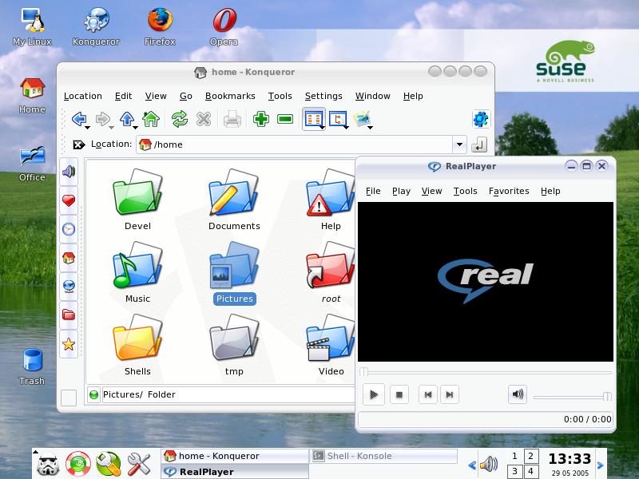
Task: Open RealPlayer Favorites menu
Action: [509, 191]
